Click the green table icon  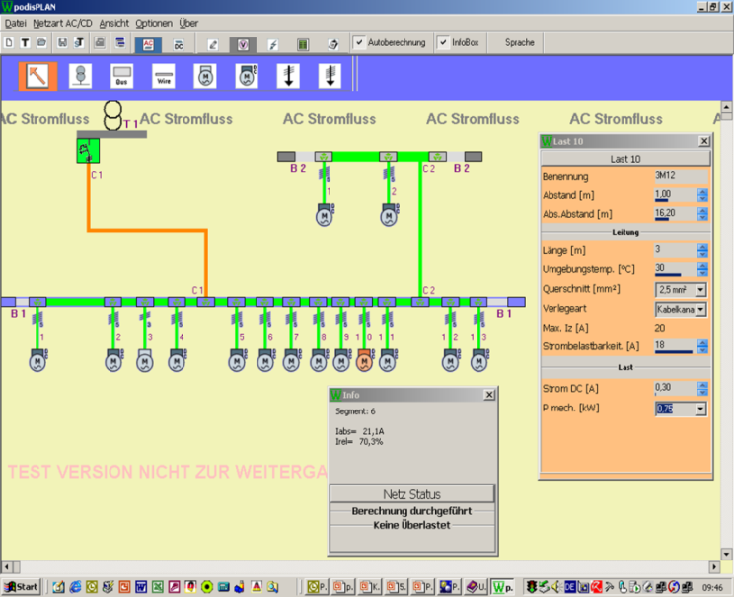[x=303, y=45]
